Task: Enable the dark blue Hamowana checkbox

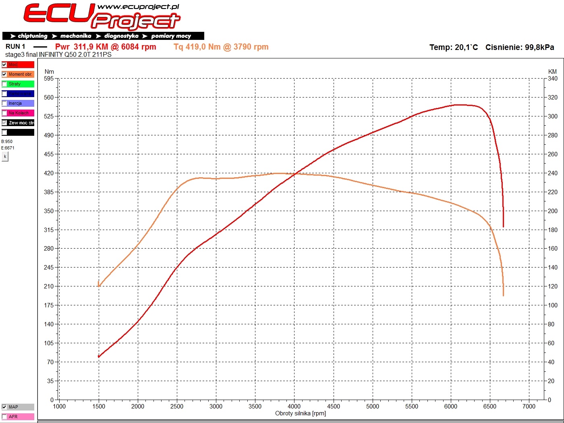Action: [x=4, y=93]
